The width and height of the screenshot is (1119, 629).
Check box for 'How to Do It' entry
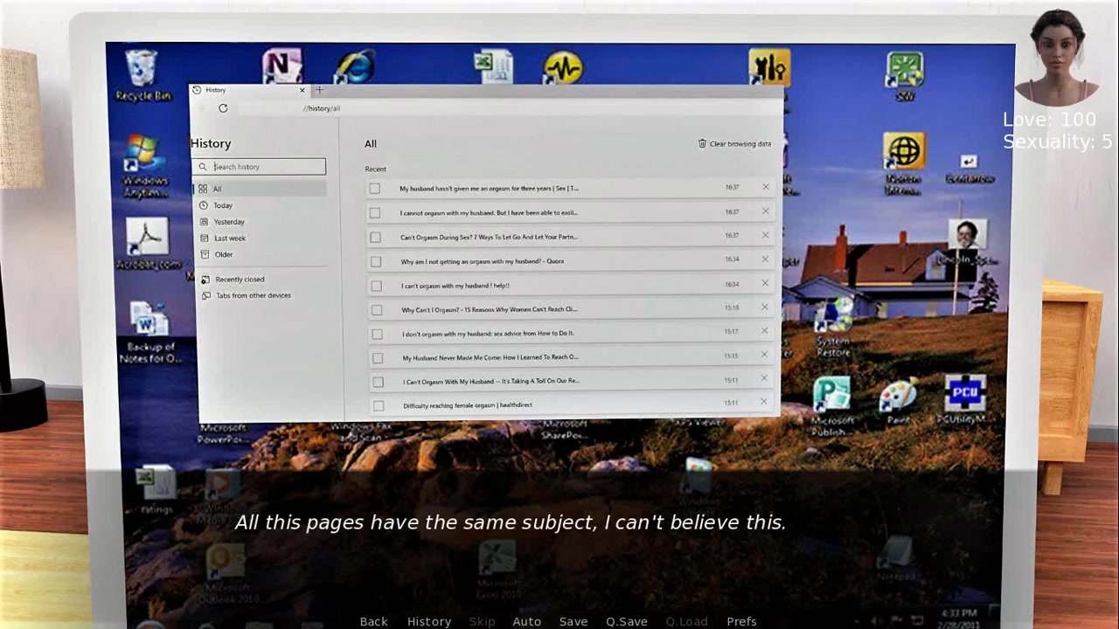coord(377,334)
